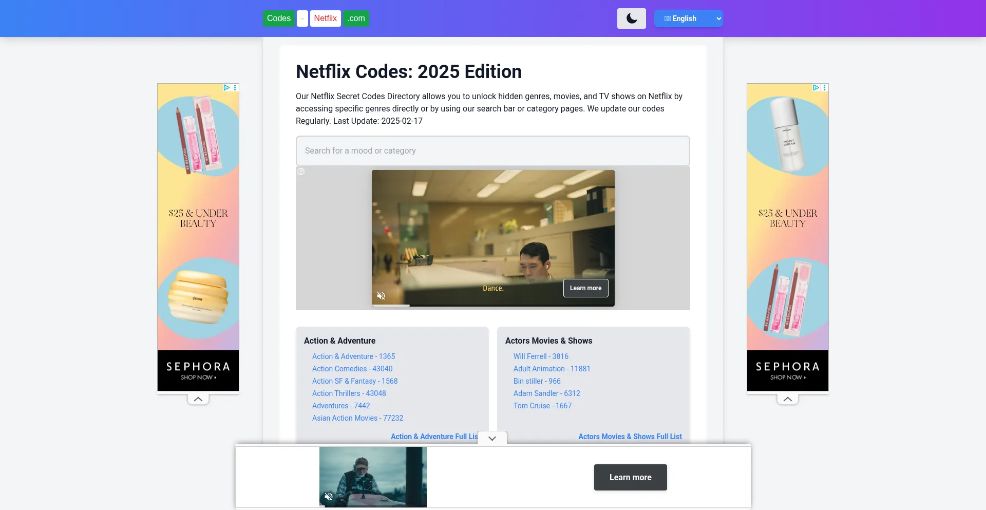Open Tom Cruise - 1667 link
Screen dimensions: 986x510
point(542,406)
